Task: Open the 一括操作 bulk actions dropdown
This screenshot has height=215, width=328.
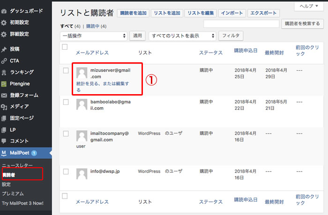Action: coord(94,36)
